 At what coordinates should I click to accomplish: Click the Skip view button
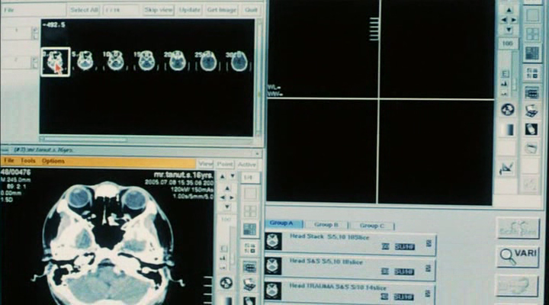pyautogui.click(x=159, y=10)
